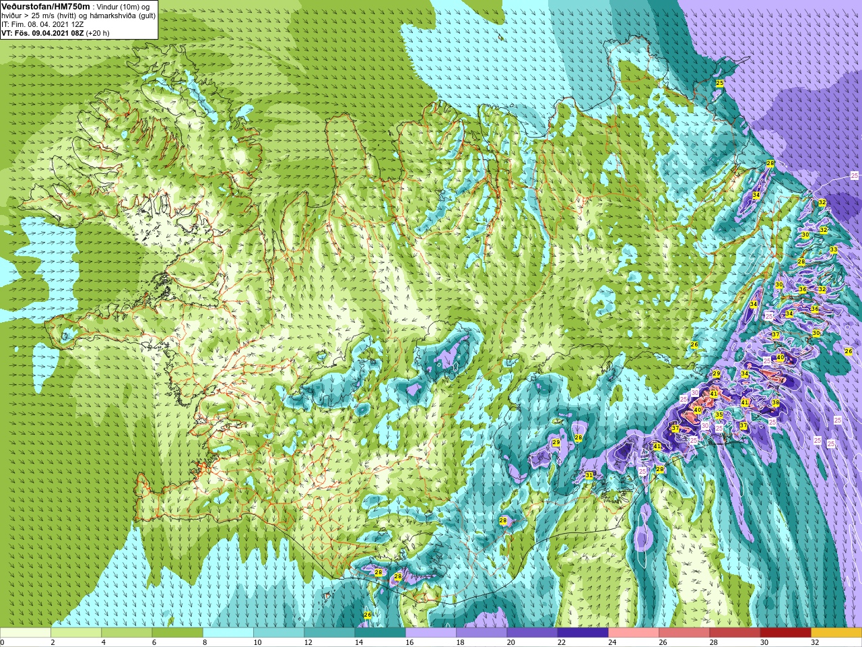
Task: Click the Veðurstofan/HM750m title text
Action: coord(46,6)
